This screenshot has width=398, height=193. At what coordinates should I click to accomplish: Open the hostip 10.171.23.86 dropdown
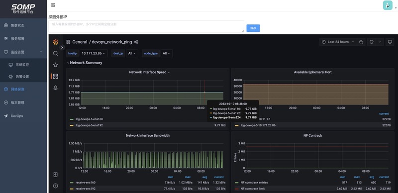(94, 53)
